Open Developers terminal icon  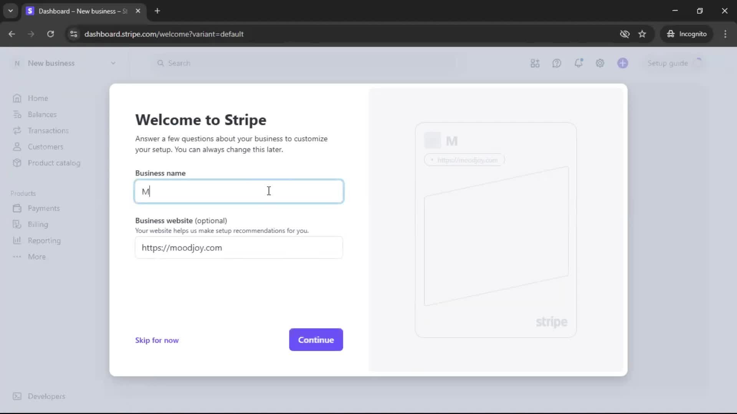17,396
